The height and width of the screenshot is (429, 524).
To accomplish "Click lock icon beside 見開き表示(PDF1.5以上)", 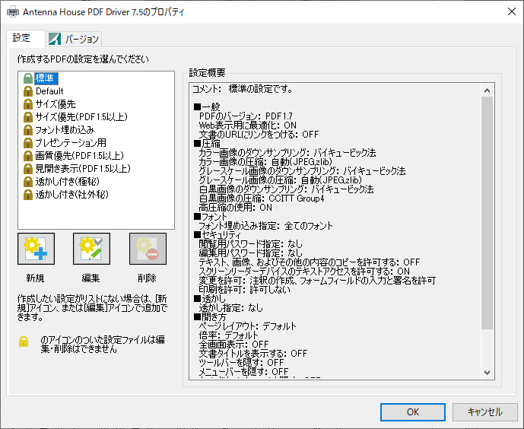I will point(28,169).
